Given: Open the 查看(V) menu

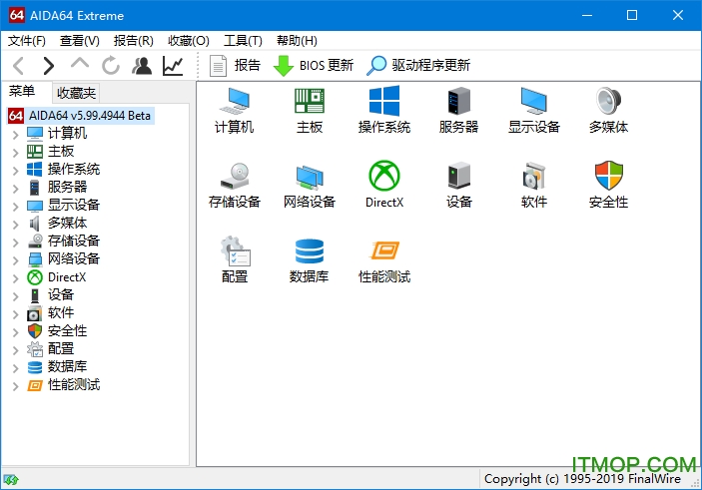Looking at the screenshot, I should (x=80, y=41).
